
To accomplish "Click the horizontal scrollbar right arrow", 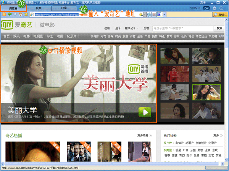I will point(222,163).
